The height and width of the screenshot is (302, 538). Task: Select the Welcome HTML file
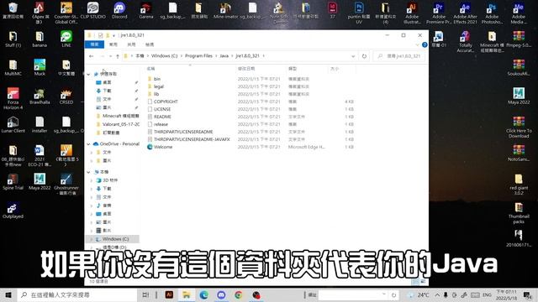coord(163,147)
